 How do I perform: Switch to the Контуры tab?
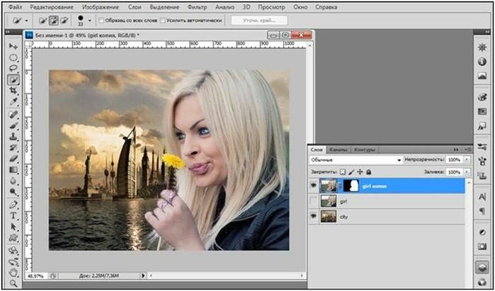pyautogui.click(x=364, y=149)
